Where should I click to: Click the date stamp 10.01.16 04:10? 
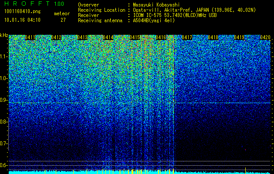[22, 20]
